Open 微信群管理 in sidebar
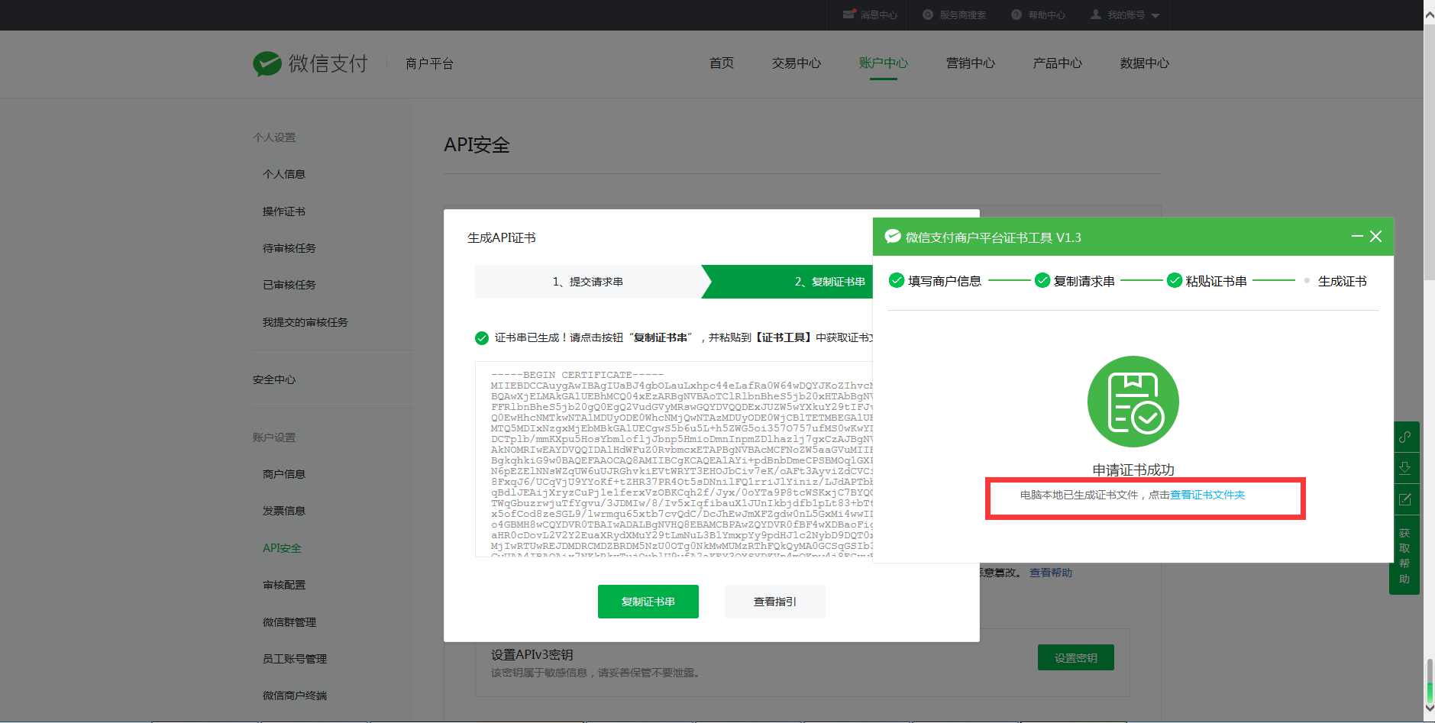This screenshot has width=1435, height=723. [289, 622]
